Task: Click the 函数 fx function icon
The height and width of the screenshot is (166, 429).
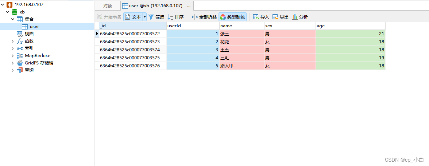Action: click(20, 41)
